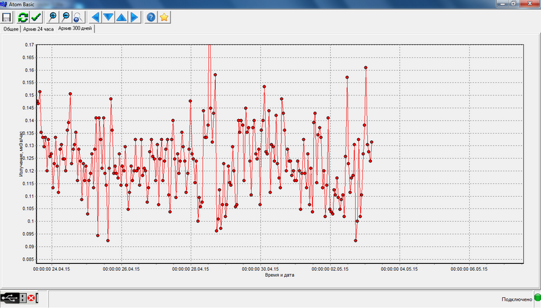Click the 00:00:00 28.04.15 axis label
The image size is (541, 308).
point(191,269)
